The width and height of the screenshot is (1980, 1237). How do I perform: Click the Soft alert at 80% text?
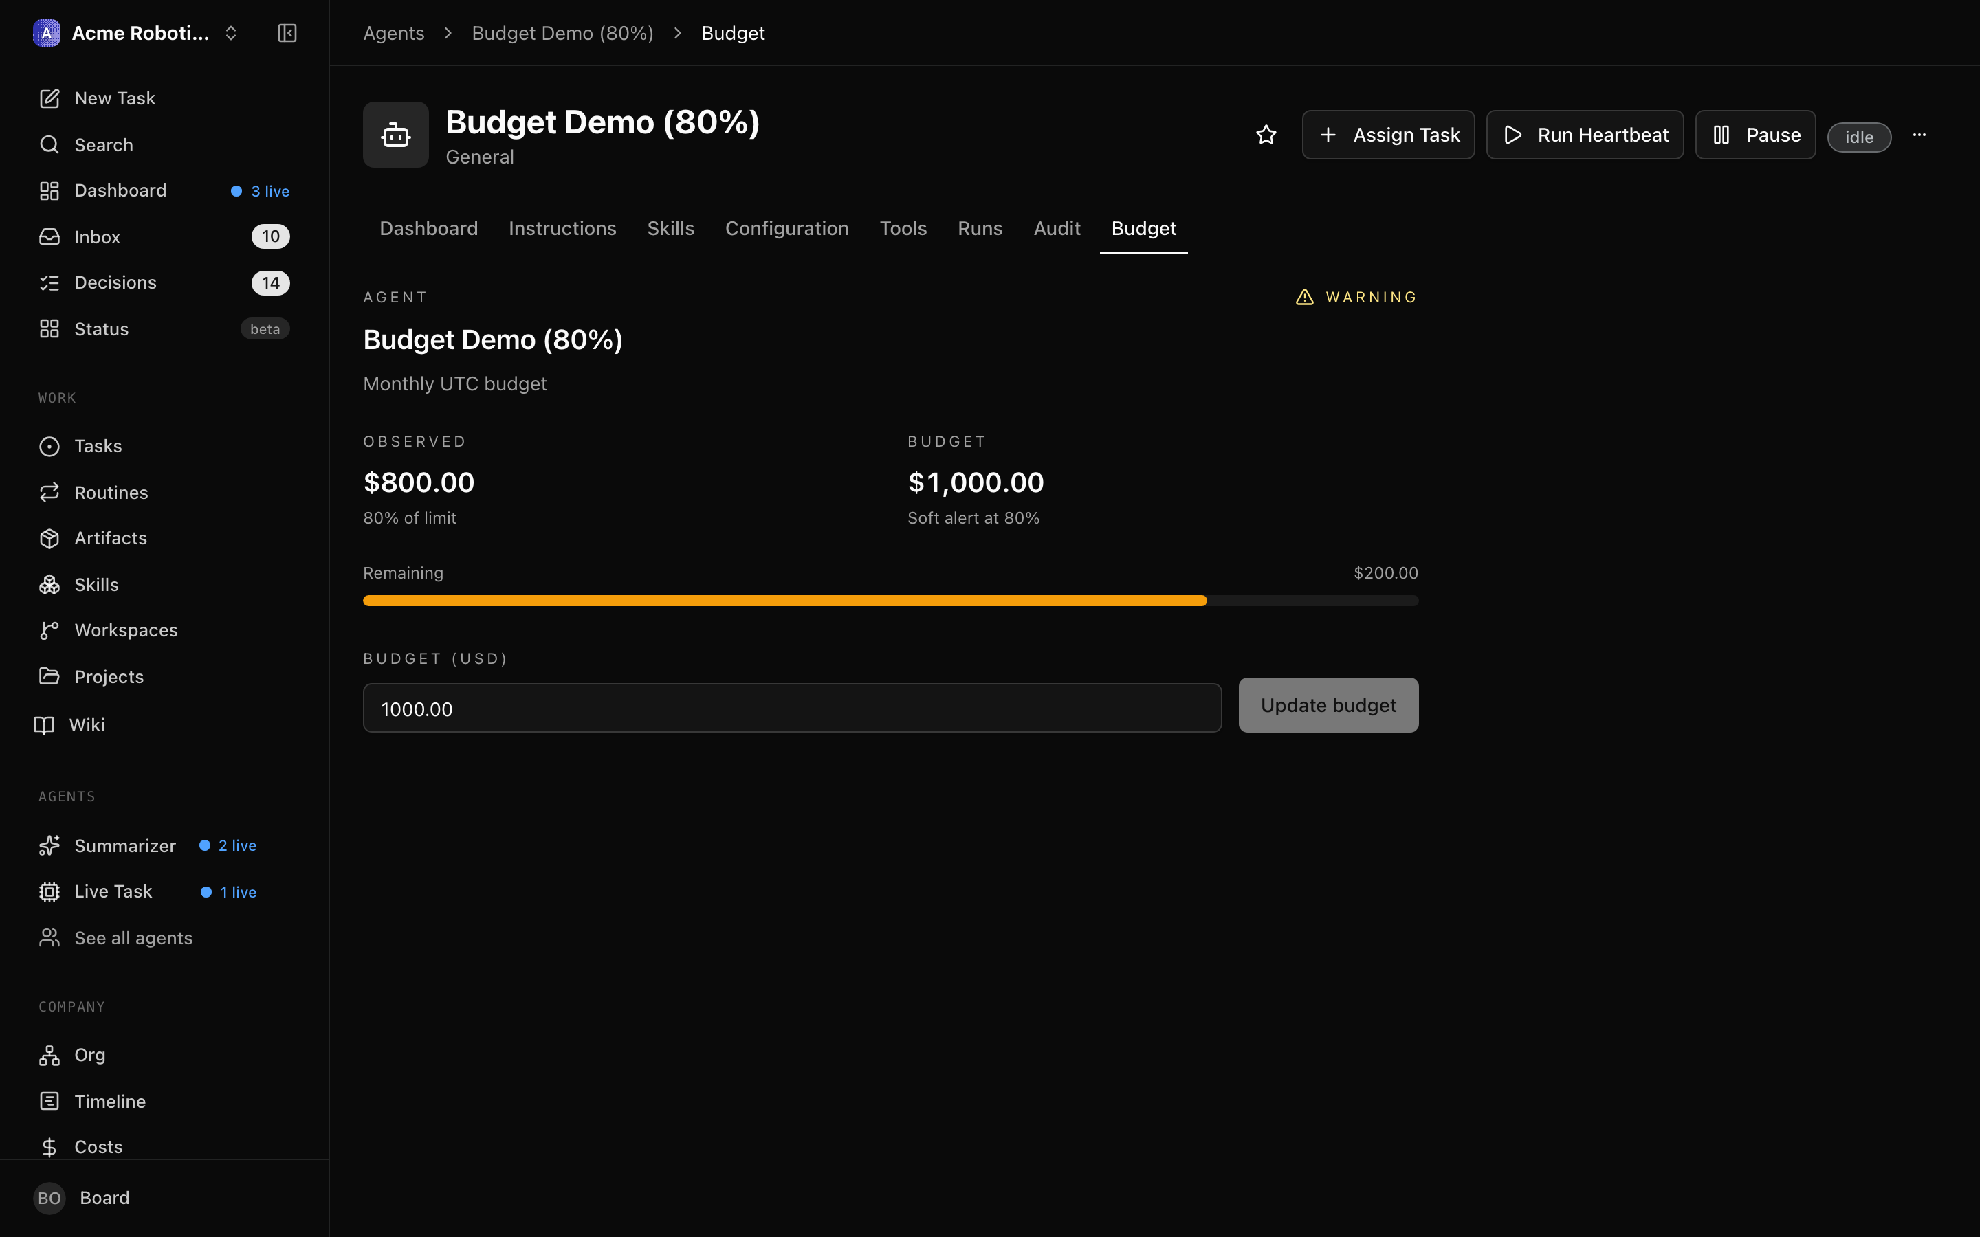(973, 518)
